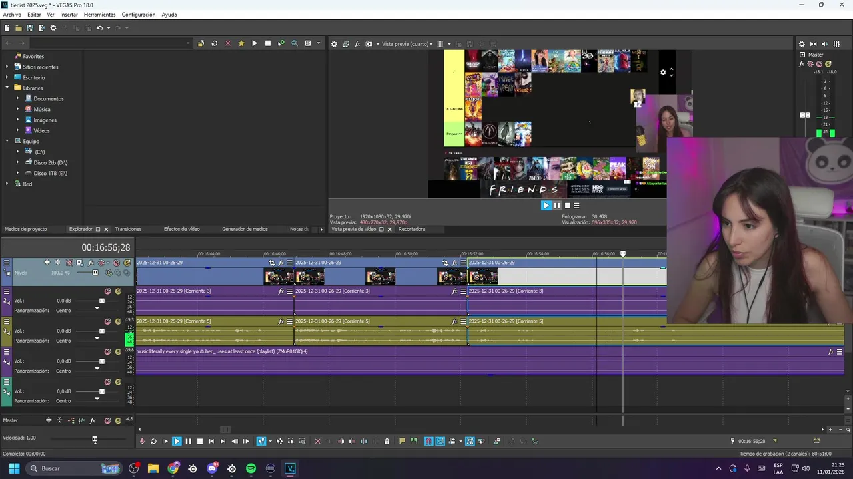Click the overlays grid icon in preview toolbar
This screenshot has width=853, height=479.
pyautogui.click(x=440, y=44)
